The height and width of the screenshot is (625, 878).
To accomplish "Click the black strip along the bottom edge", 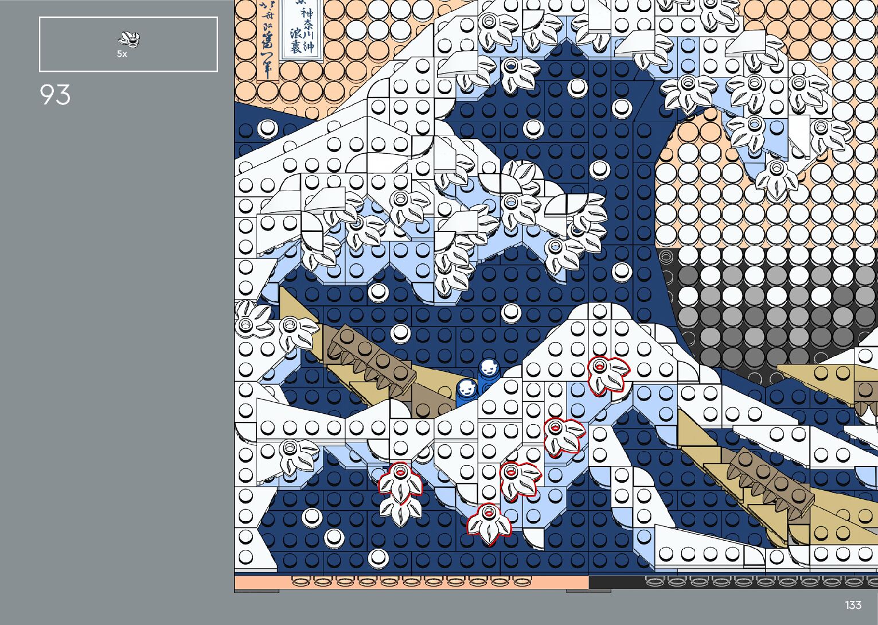I will (x=733, y=582).
